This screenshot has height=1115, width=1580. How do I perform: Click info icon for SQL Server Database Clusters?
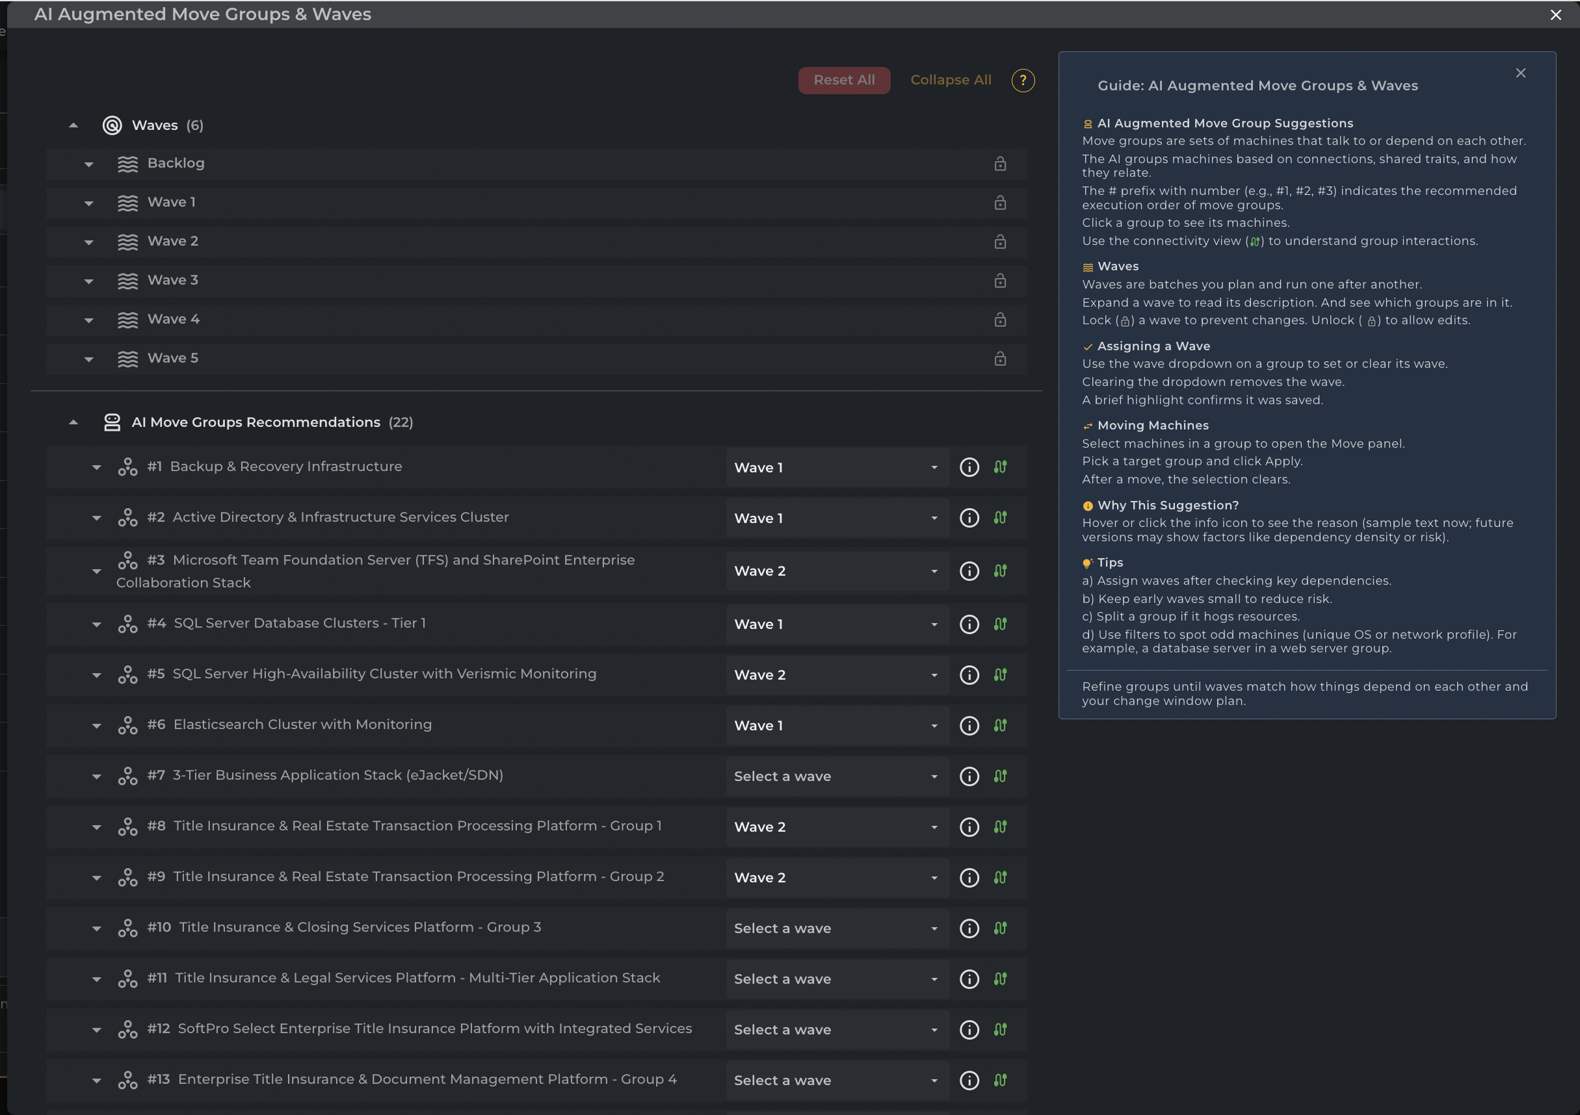[969, 624]
